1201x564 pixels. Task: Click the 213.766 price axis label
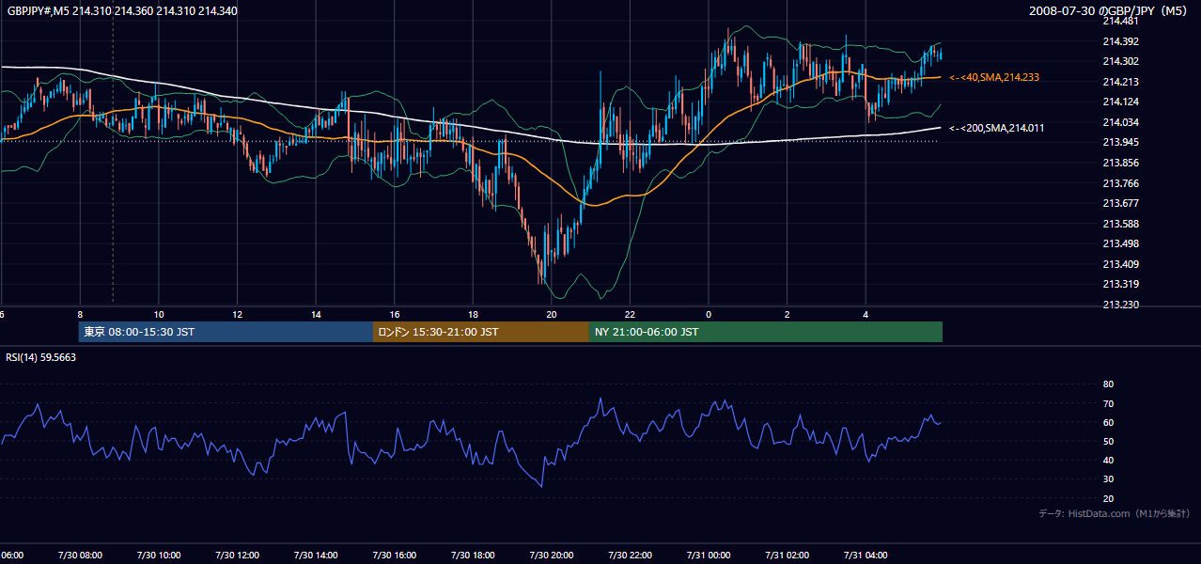(x=1120, y=183)
